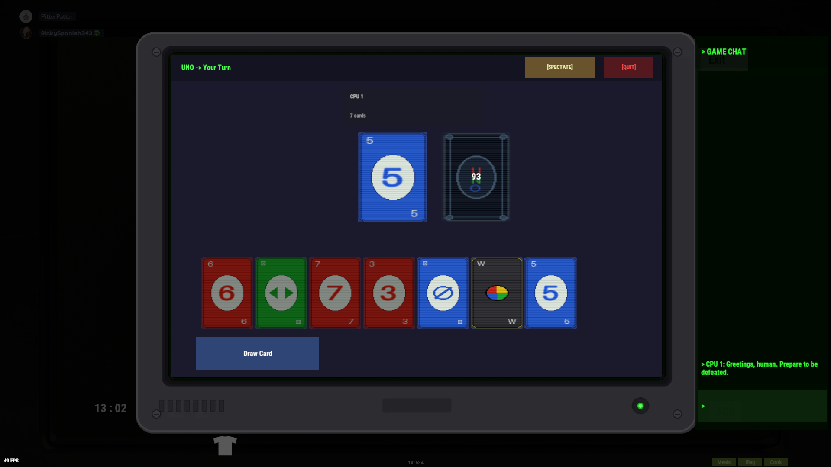
Task: Play the wild card
Action: click(497, 293)
